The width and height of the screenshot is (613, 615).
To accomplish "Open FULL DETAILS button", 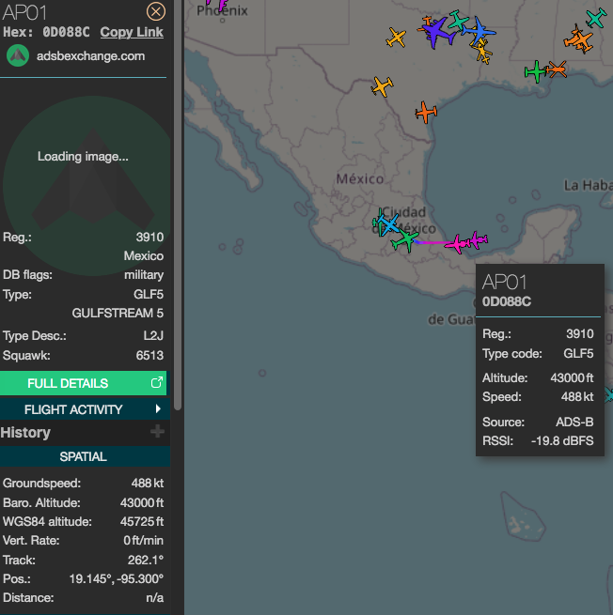I will (84, 383).
